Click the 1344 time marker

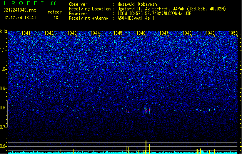[95, 33]
